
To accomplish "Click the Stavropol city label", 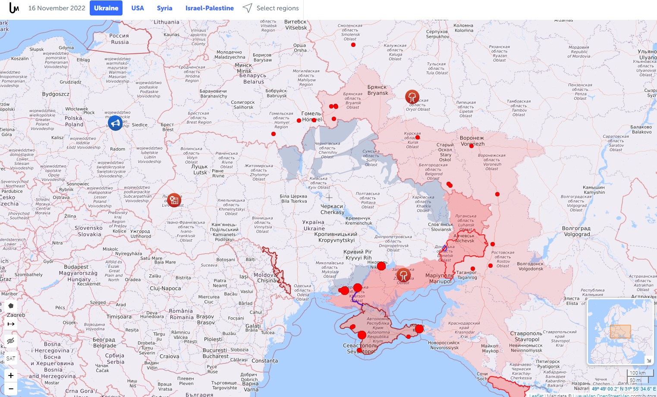I will 527,336.
